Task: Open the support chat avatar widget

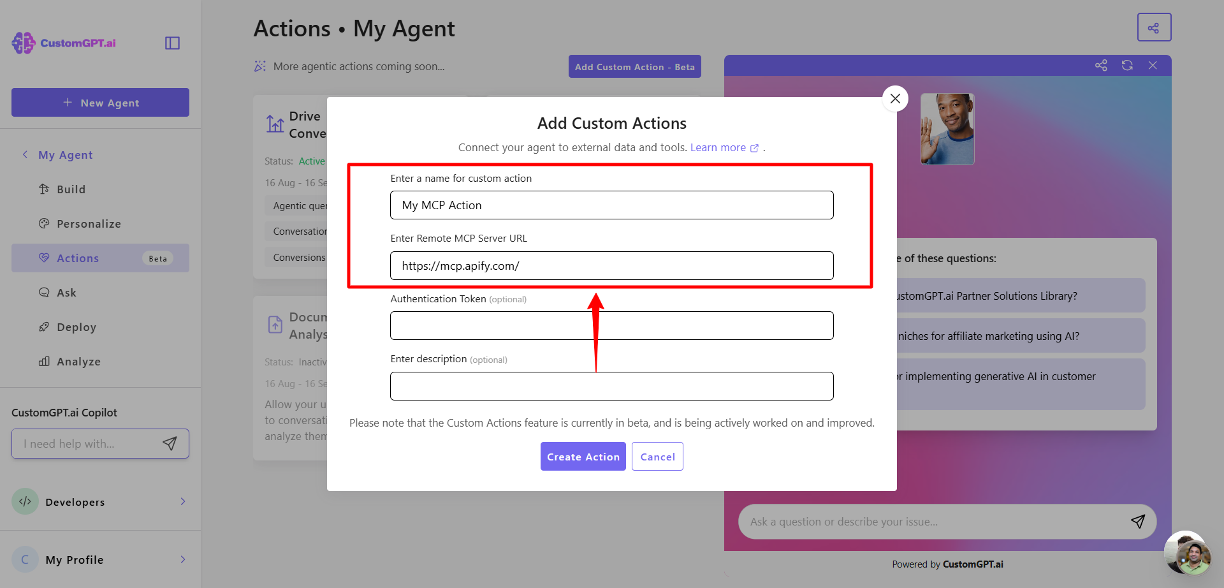Action: coord(1187,554)
